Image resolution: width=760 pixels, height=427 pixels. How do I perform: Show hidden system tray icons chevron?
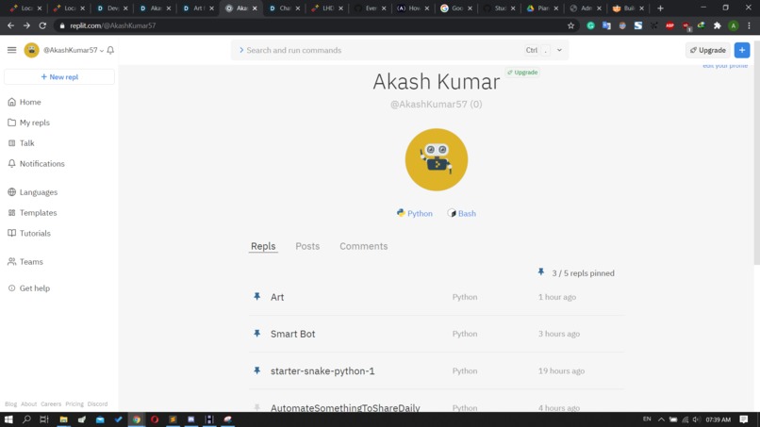coord(661,419)
